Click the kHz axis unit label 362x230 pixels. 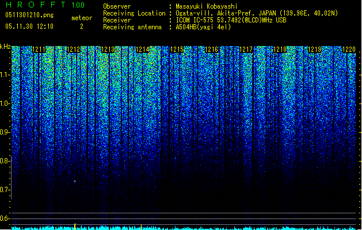[5, 47]
